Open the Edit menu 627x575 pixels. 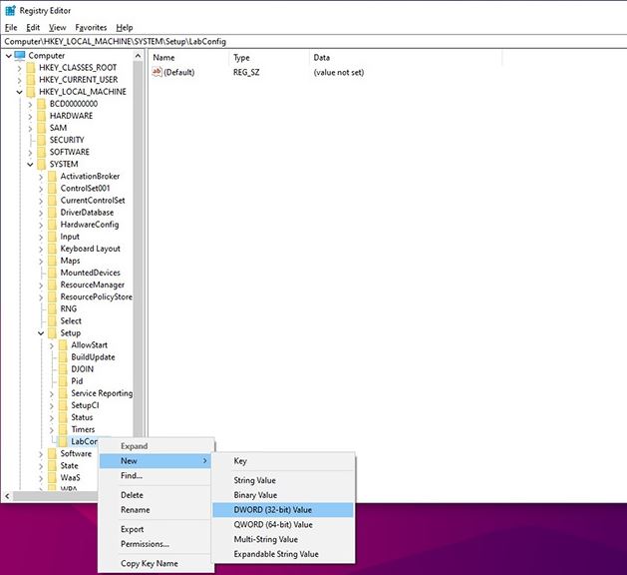point(33,28)
